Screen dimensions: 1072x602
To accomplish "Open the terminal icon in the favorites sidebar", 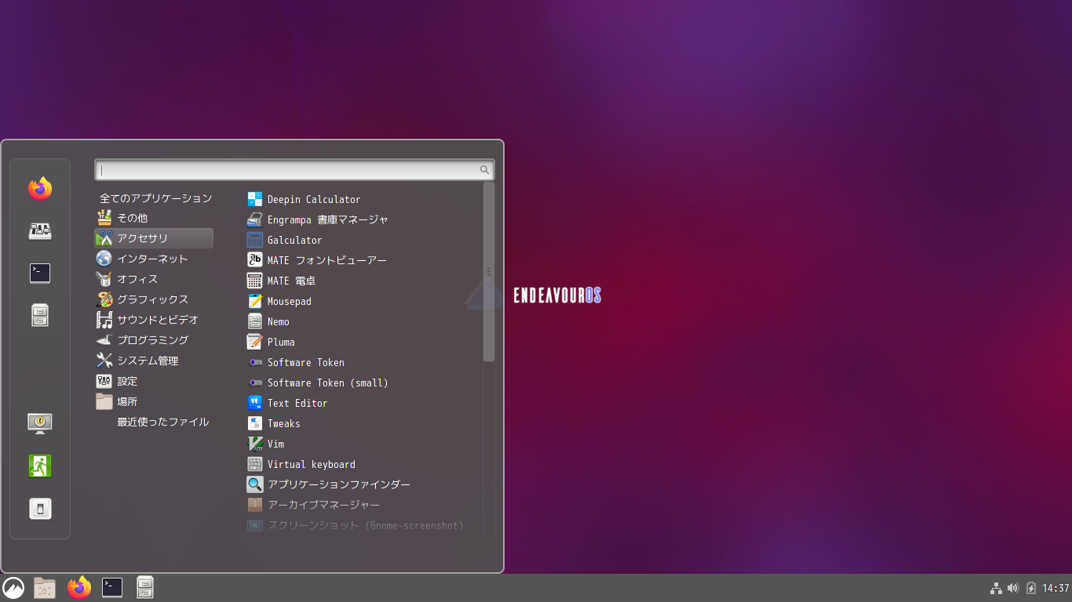I will point(40,273).
